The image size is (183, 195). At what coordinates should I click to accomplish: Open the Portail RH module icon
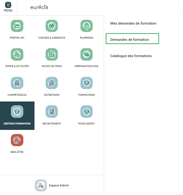pos(17,26)
